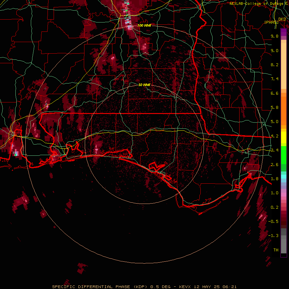
Task: Click the 5.8 legend value
Action: pyautogui.click(x=275, y=108)
